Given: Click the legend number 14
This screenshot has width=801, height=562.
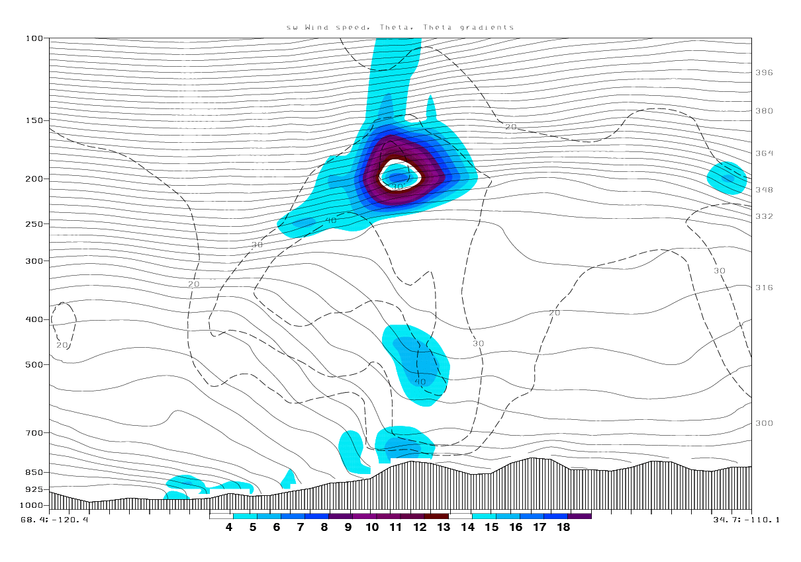Looking at the screenshot, I should [468, 528].
